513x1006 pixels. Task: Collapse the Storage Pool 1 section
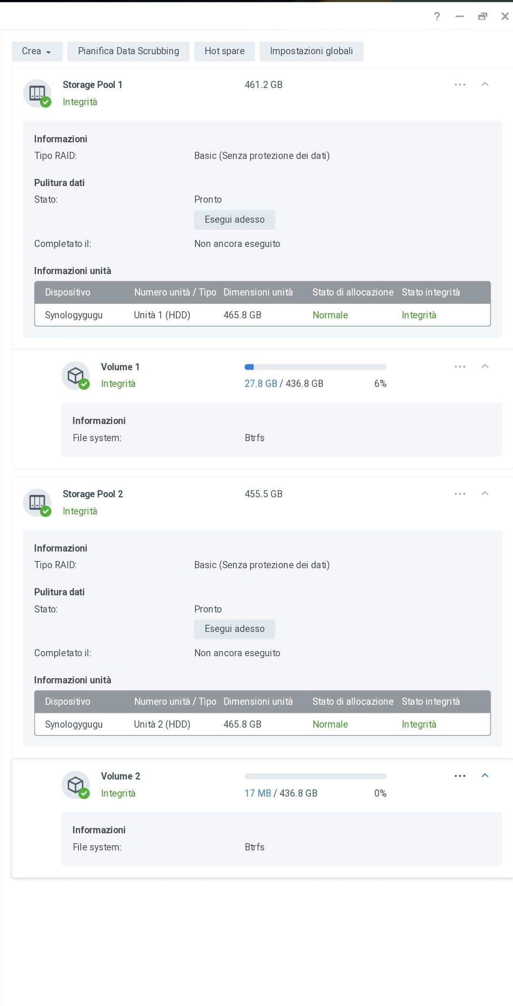pos(485,84)
